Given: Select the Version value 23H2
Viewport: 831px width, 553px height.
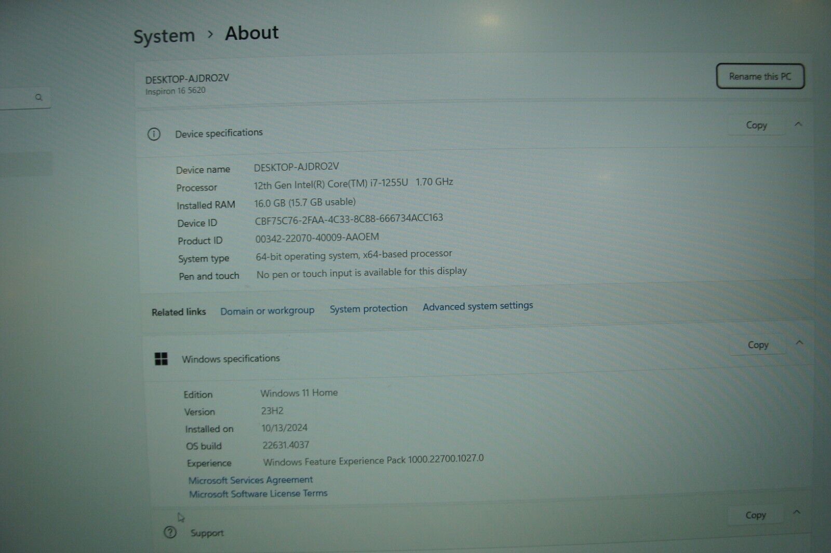Looking at the screenshot, I should (x=272, y=411).
